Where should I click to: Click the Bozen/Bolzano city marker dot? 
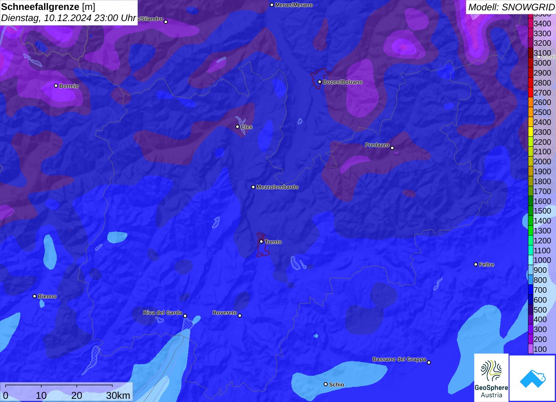click(319, 82)
